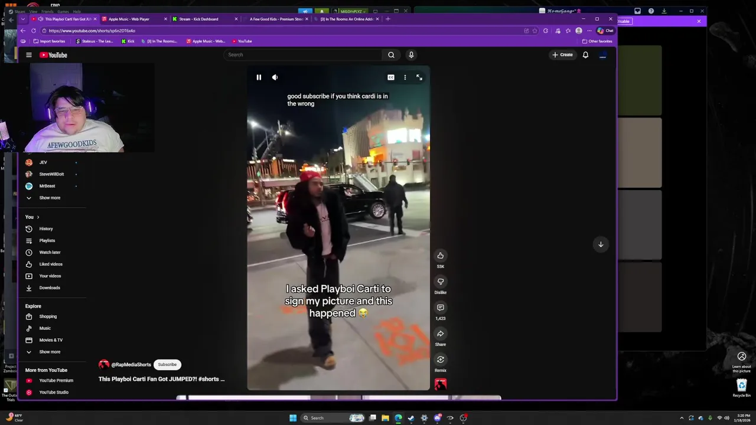The image size is (756, 425).
Task: Remix this short
Action: tap(440, 359)
